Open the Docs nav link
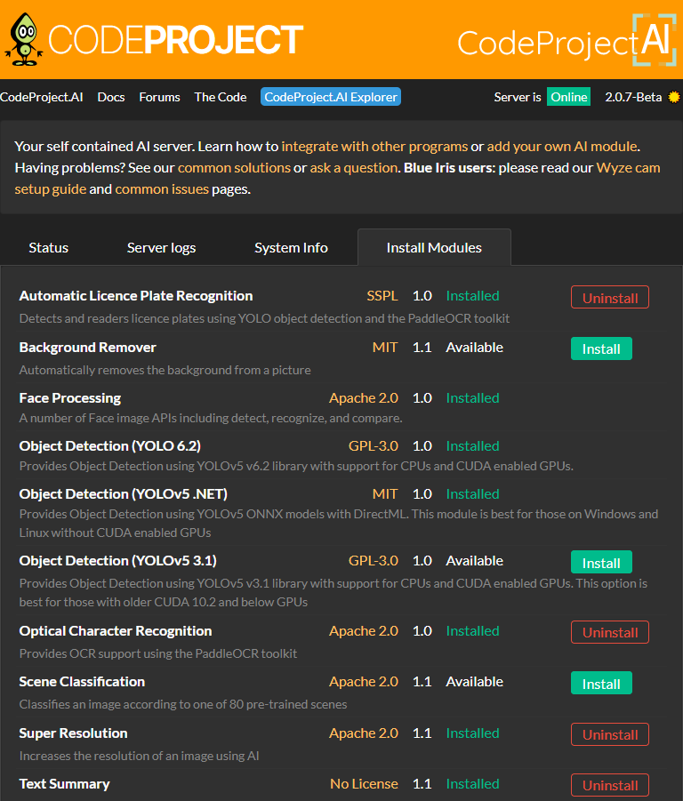 click(x=111, y=97)
